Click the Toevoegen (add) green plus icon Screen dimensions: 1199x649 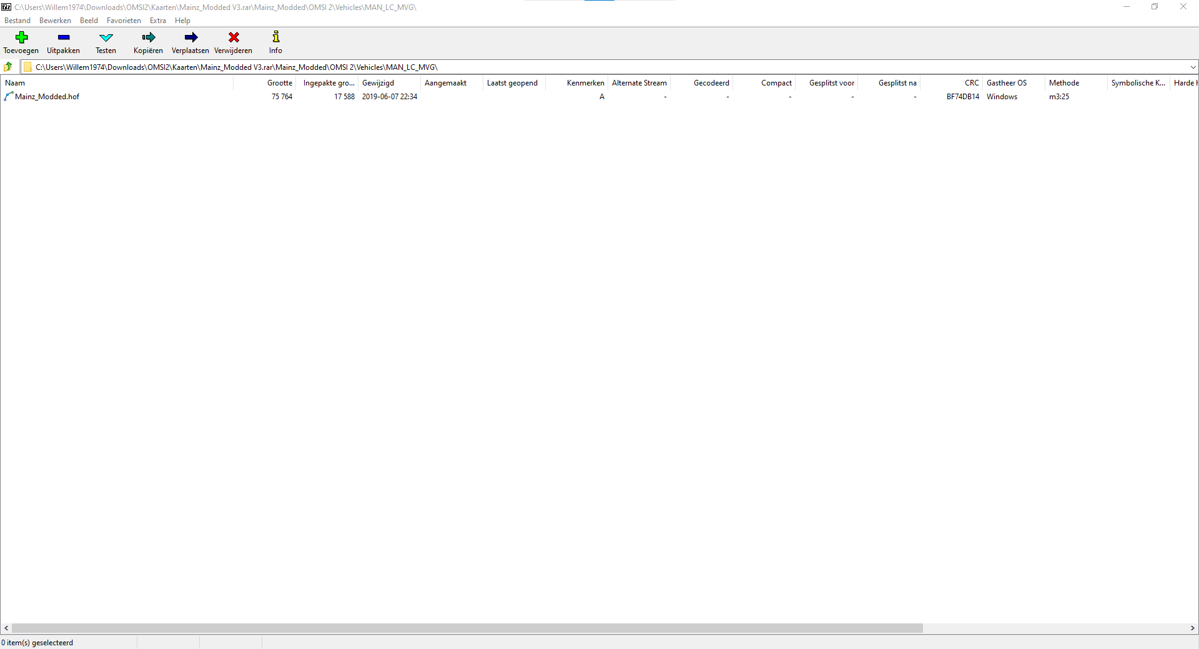pyautogui.click(x=21, y=37)
